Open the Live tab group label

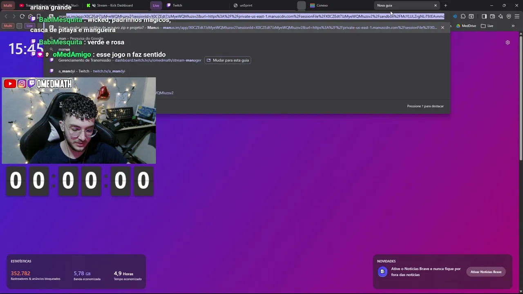pyautogui.click(x=156, y=5)
